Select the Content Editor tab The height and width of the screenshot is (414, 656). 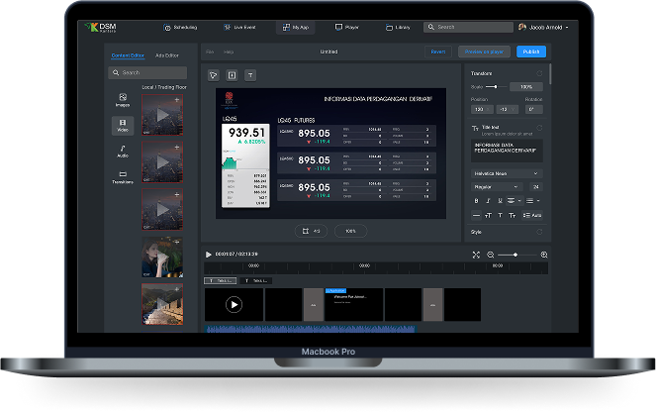tap(128, 55)
